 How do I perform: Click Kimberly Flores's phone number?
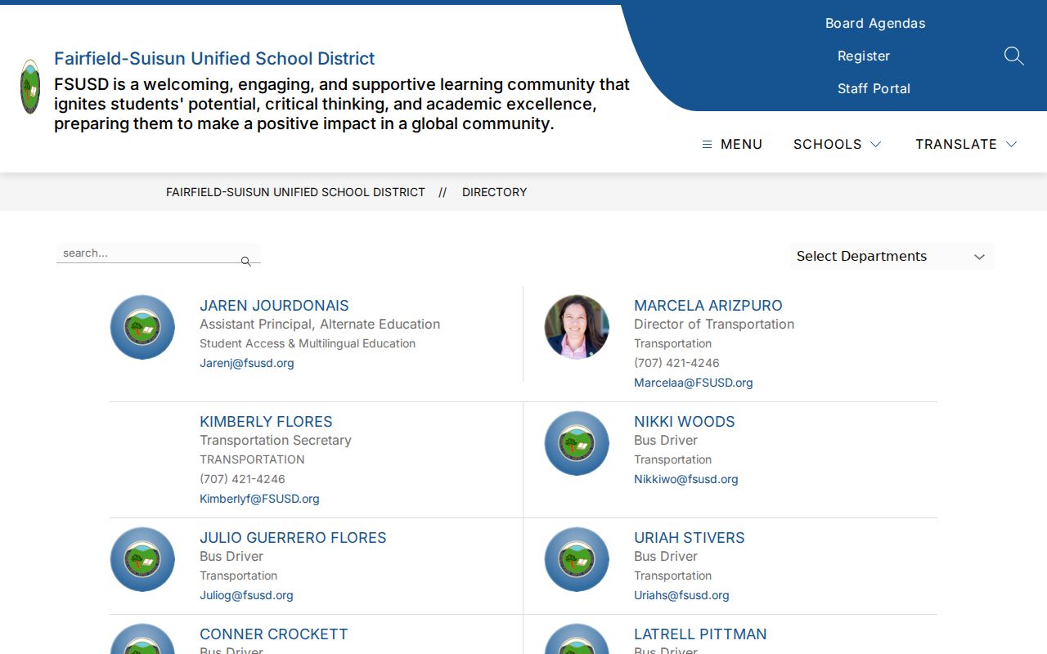tap(242, 479)
